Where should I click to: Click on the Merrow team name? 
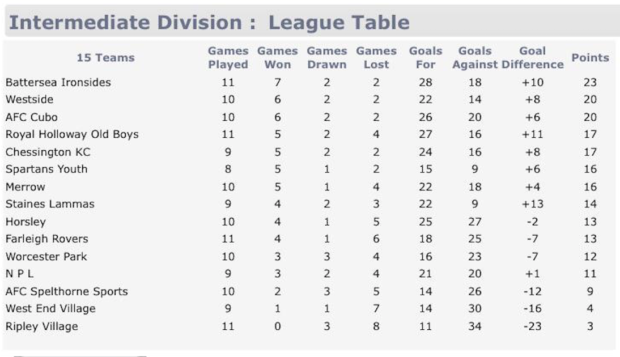click(x=26, y=186)
